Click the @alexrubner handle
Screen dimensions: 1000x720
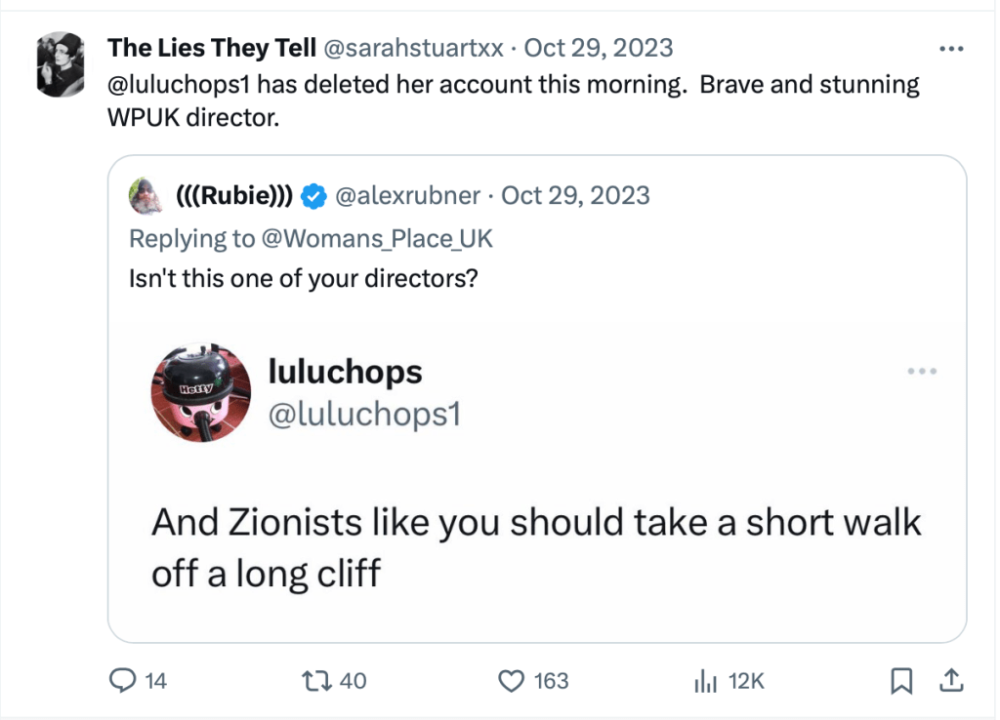(408, 196)
